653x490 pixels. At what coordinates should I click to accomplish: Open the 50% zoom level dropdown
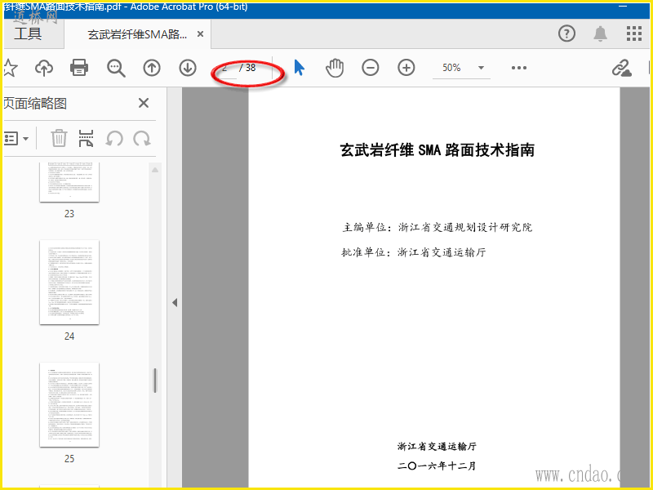click(x=461, y=68)
